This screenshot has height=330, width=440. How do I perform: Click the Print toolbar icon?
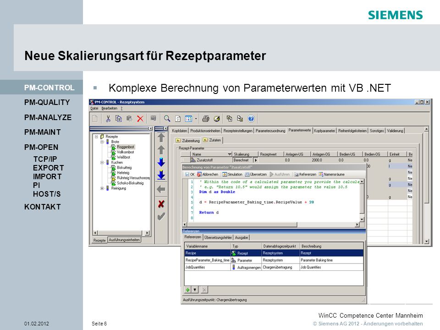[206, 119]
